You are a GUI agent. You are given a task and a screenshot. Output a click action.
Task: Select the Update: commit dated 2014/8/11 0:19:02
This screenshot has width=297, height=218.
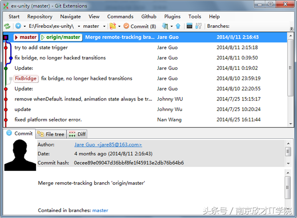145,68
